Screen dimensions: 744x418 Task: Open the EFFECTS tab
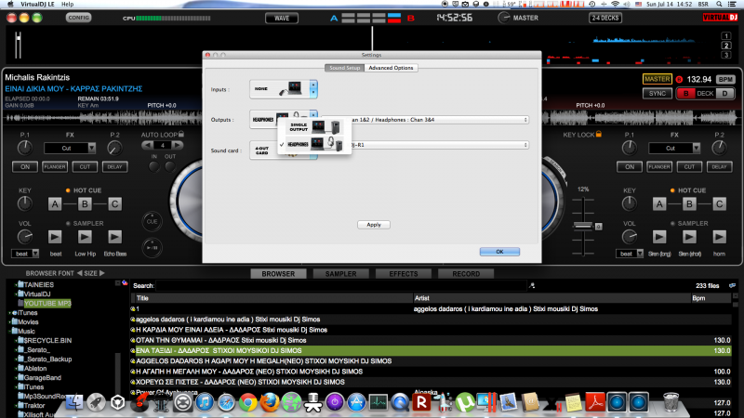404,274
